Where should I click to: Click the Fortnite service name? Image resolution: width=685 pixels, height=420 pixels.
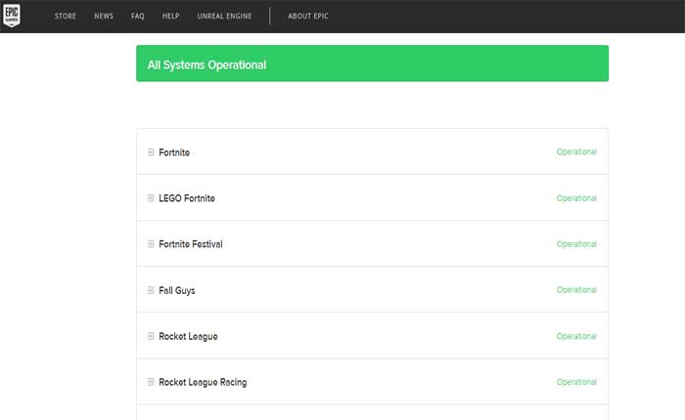pos(174,152)
